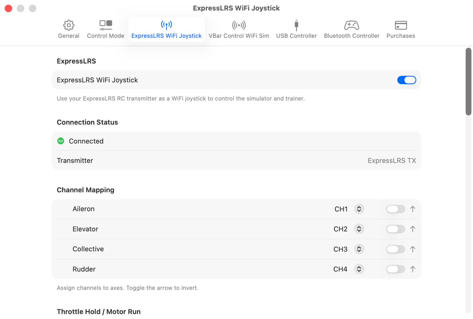The image size is (473, 319).
Task: Click the green connection status icon
Action: pos(61,141)
